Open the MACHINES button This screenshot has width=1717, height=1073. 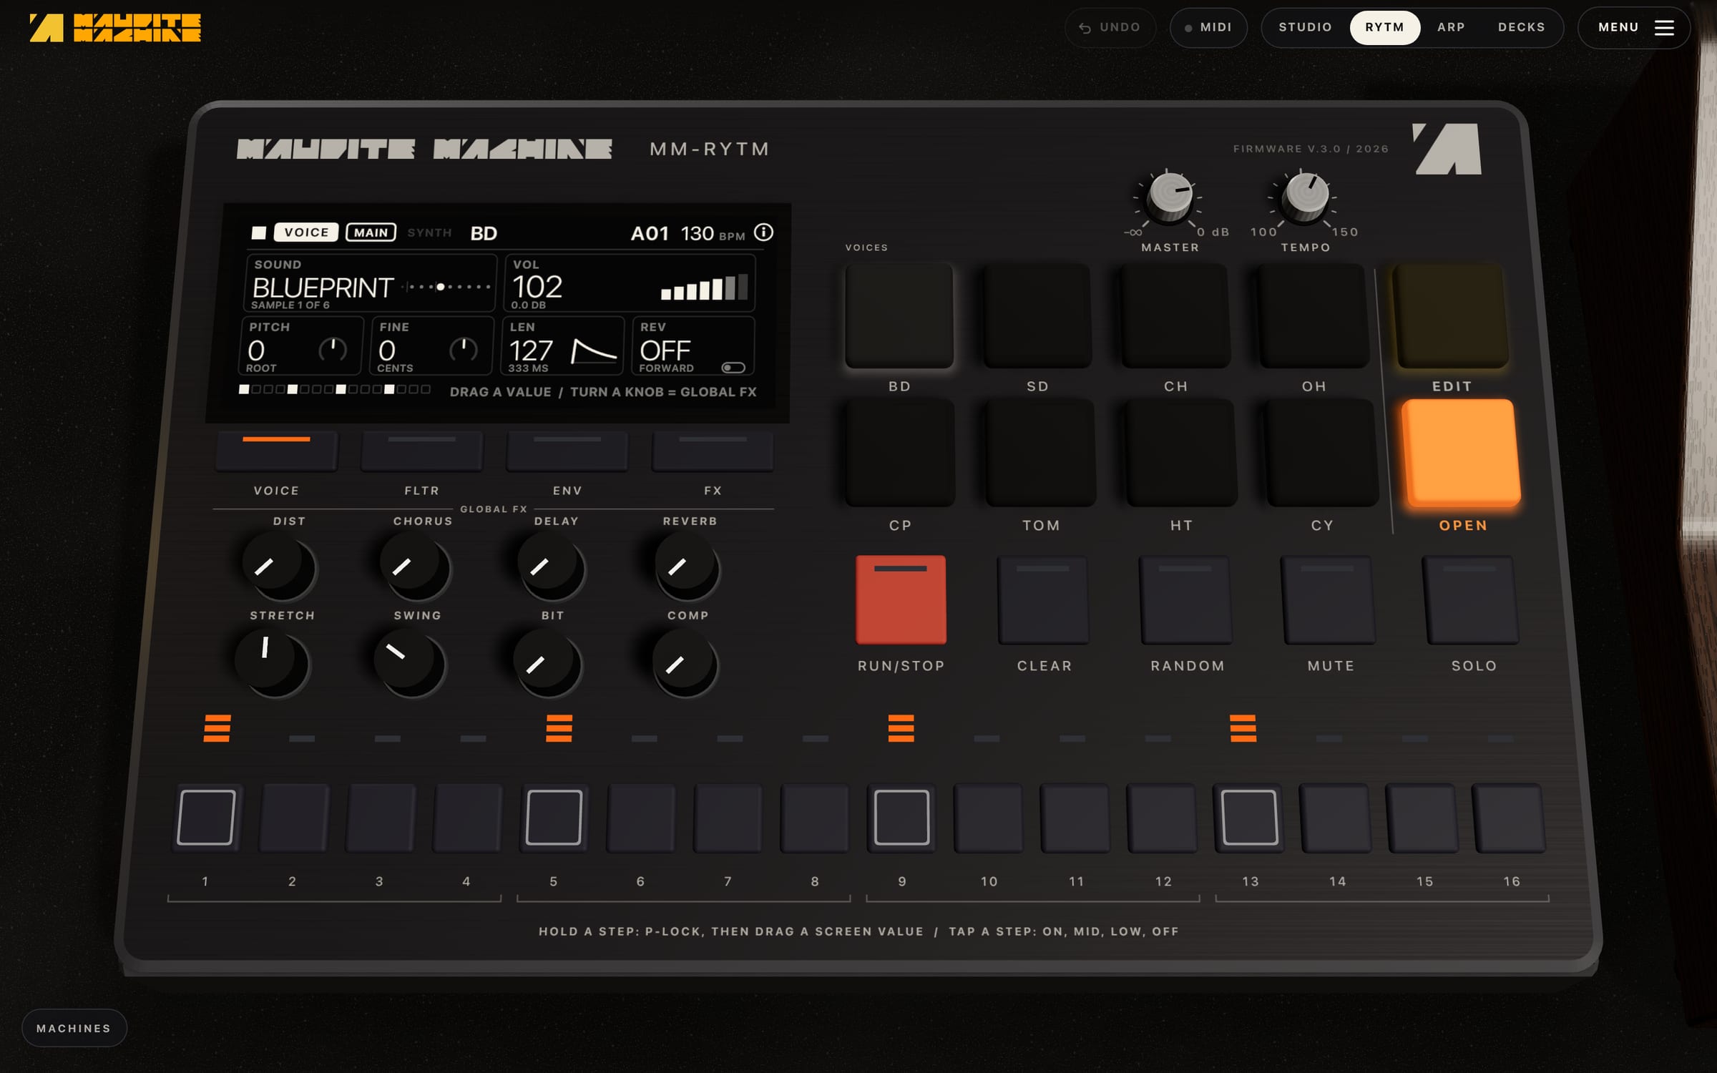pos(74,1028)
